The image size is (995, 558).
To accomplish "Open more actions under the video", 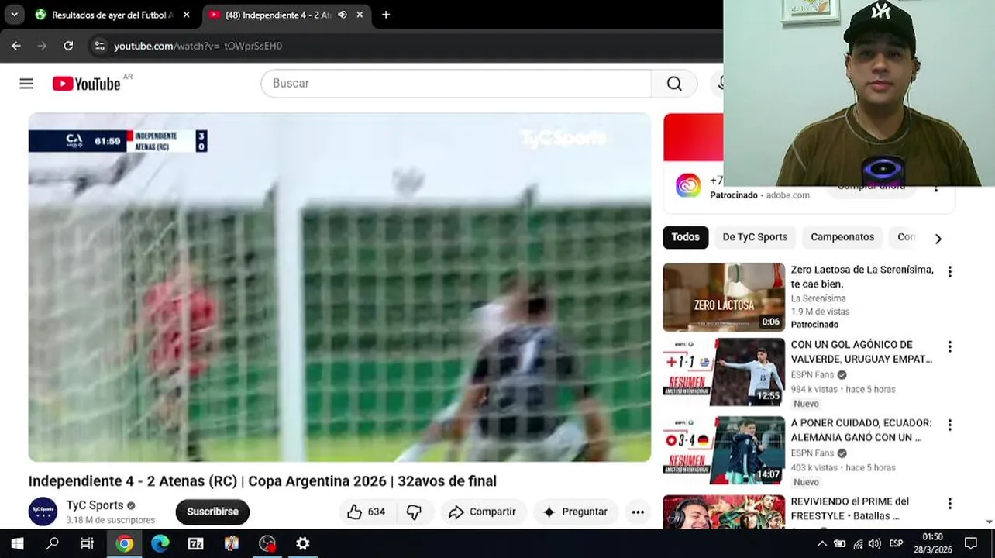I will (638, 511).
